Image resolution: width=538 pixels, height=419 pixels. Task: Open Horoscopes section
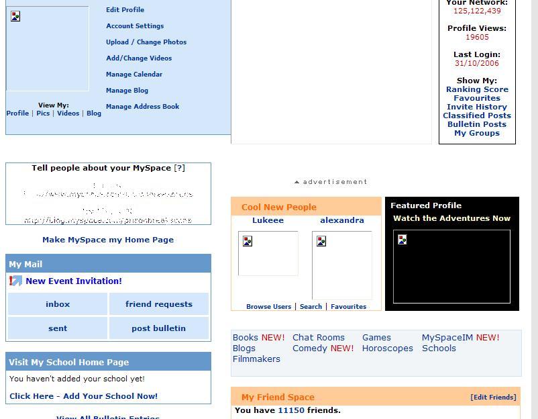[x=387, y=348]
